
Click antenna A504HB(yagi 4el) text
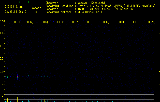pos(90,12)
